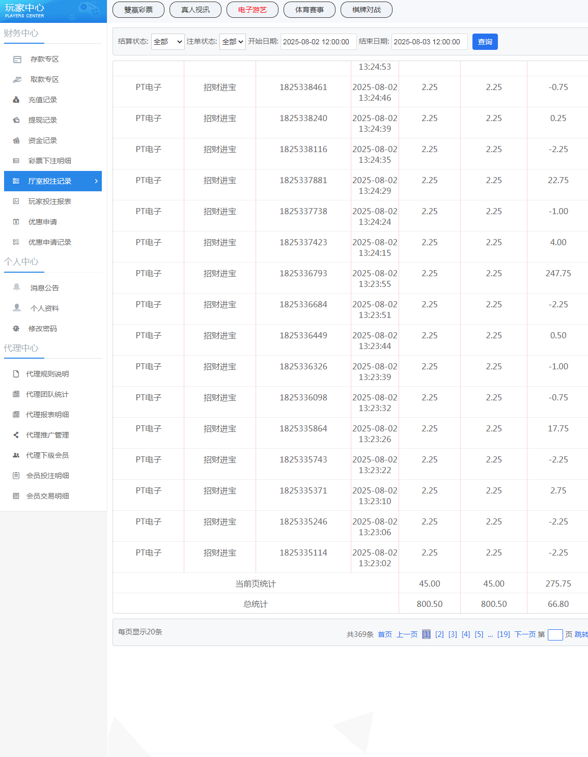Click the start date (开始日期) input field

318,42
